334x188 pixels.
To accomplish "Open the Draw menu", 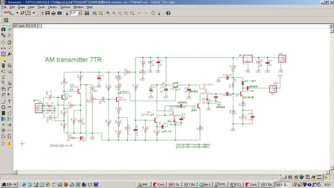I will [x=21, y=7].
